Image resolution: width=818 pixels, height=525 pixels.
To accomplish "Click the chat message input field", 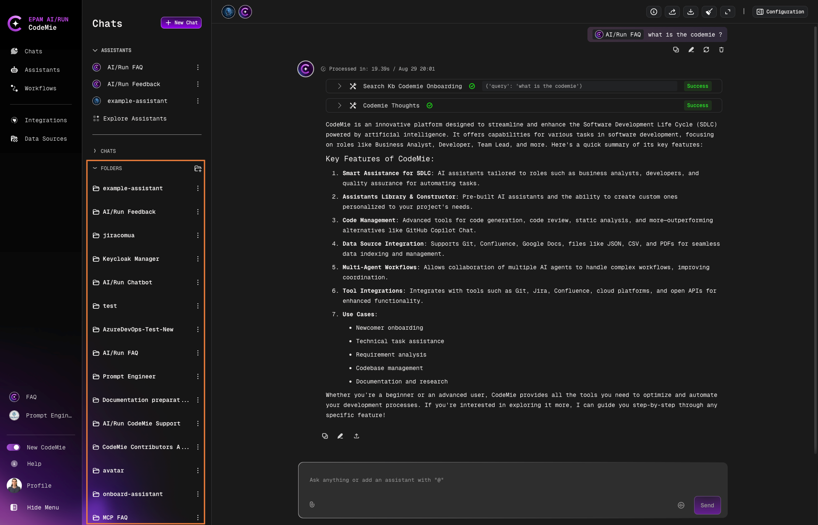I will tap(512, 480).
